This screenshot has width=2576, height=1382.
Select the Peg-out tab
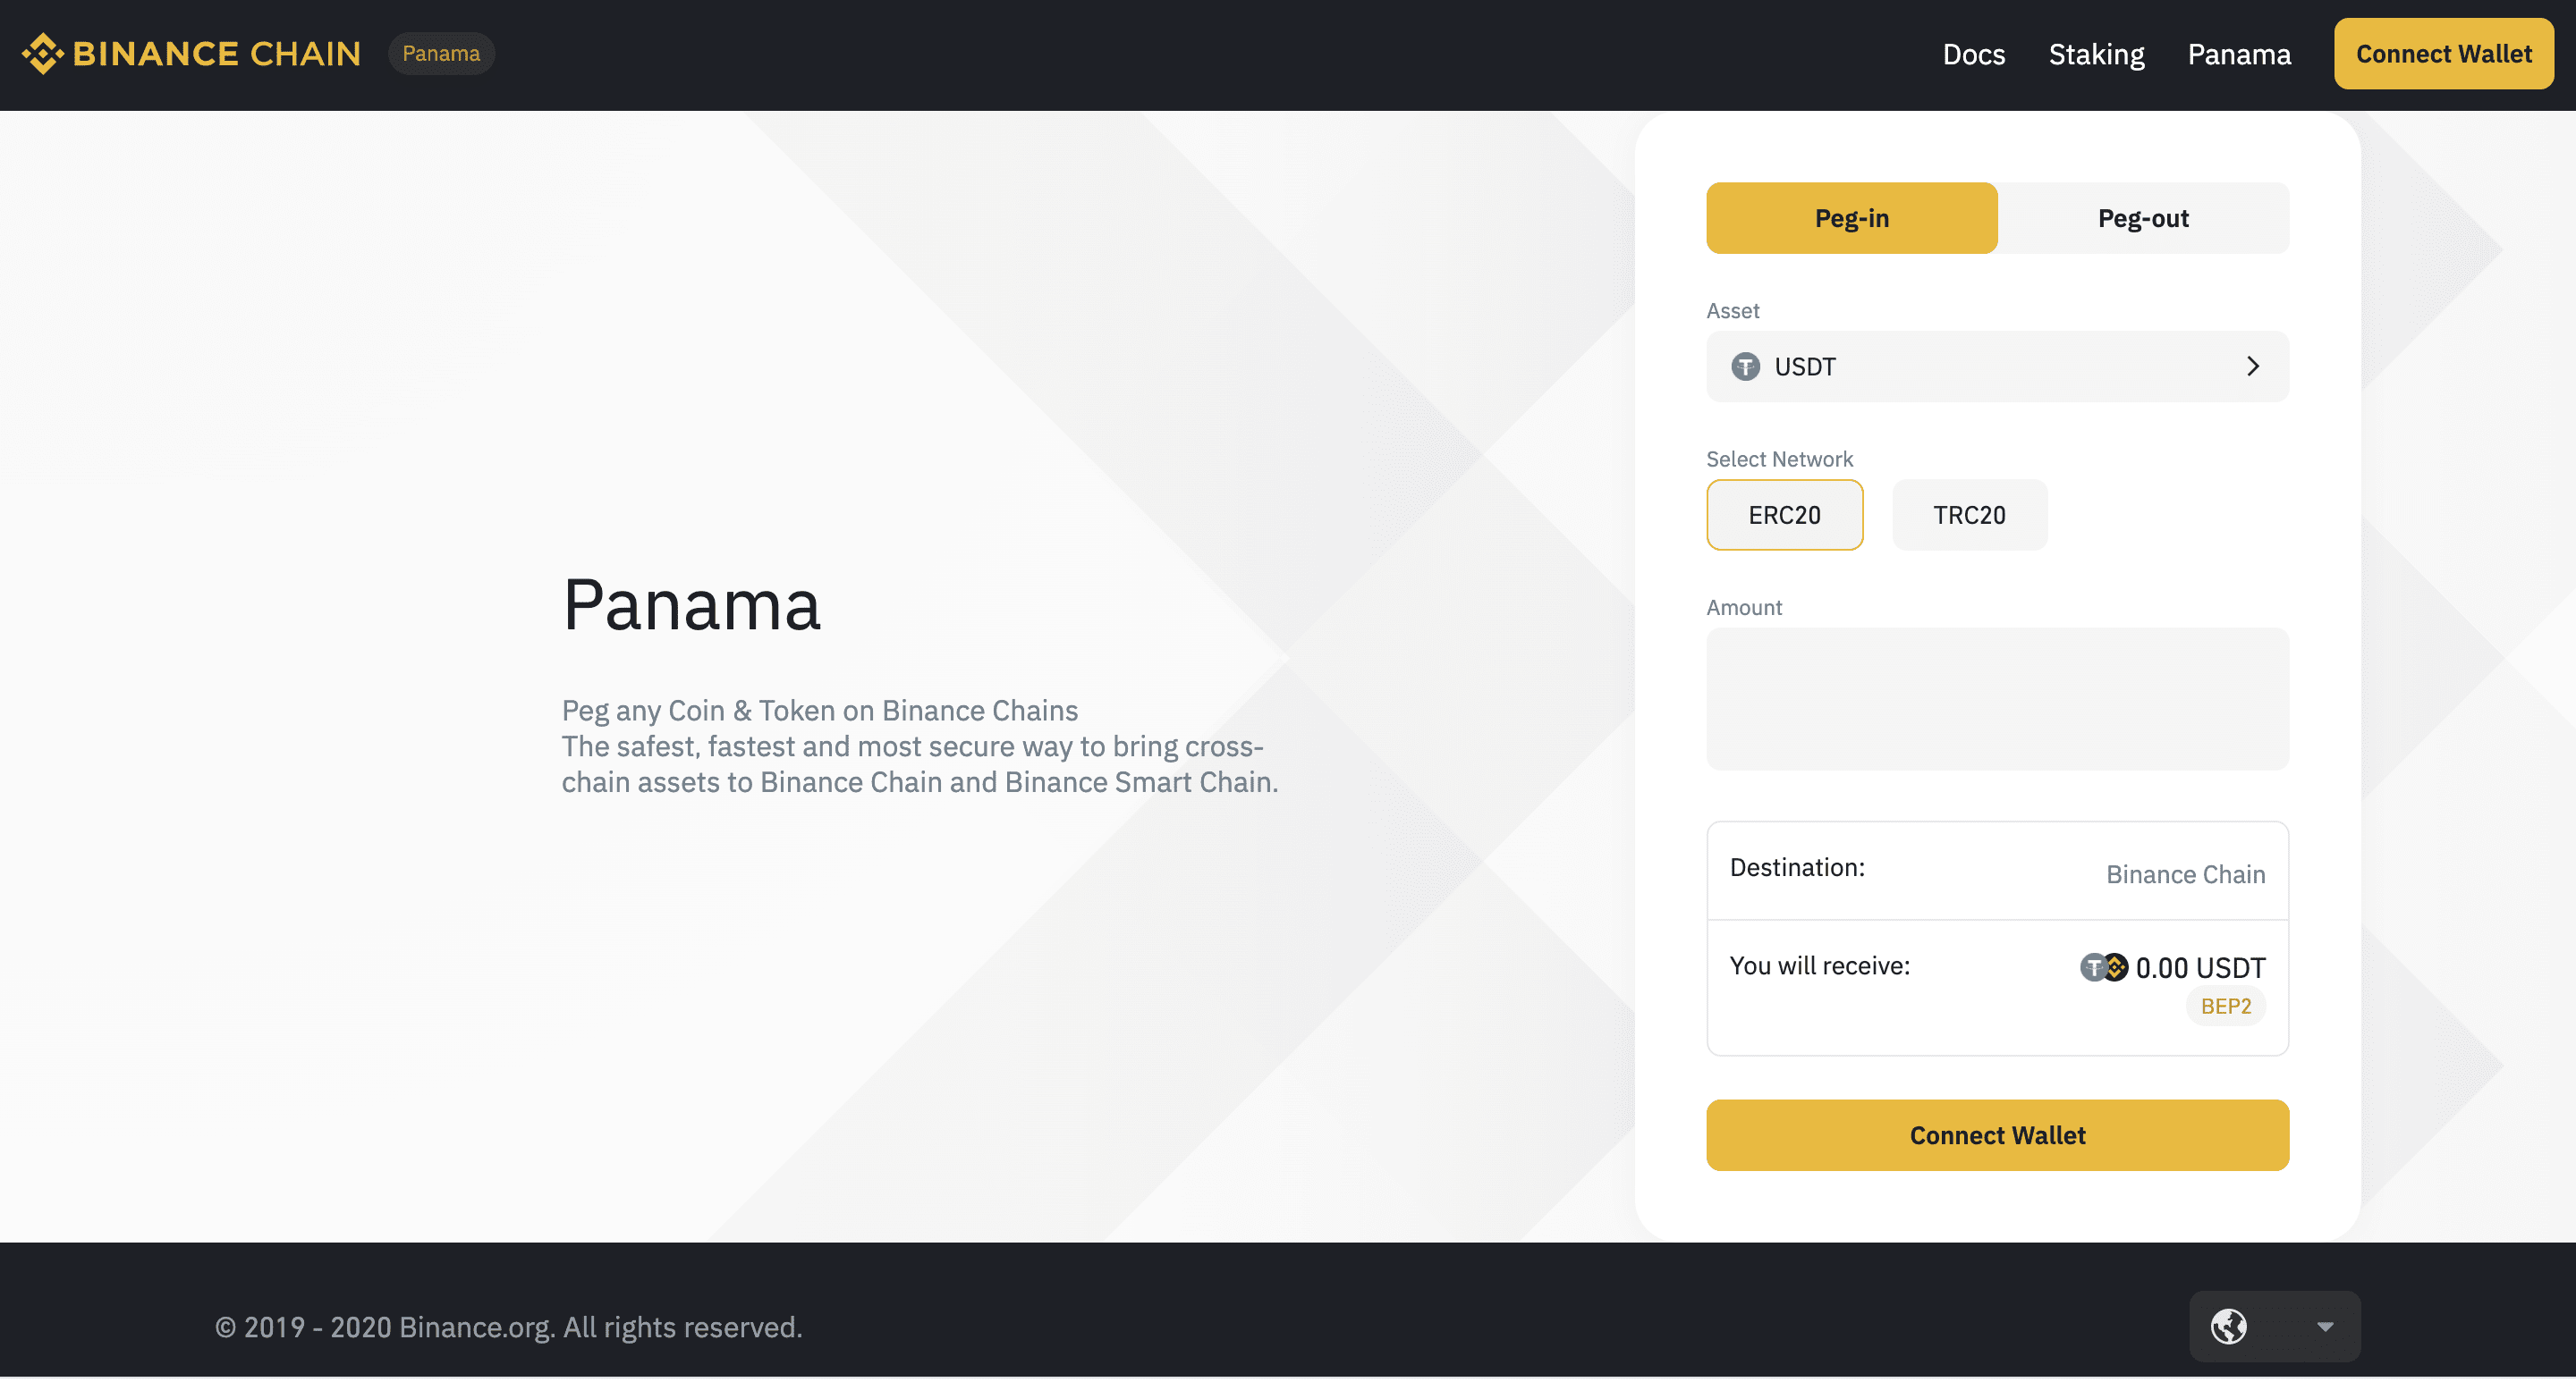tap(2143, 216)
